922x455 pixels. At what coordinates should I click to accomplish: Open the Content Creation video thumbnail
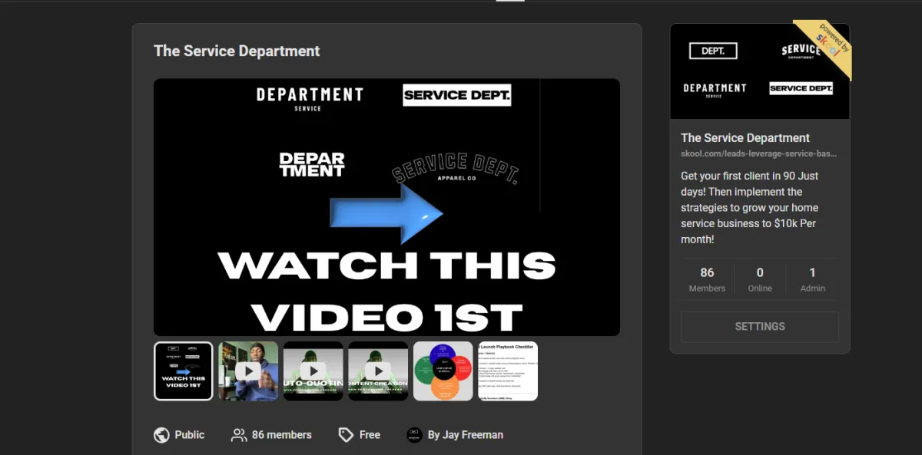click(x=378, y=371)
